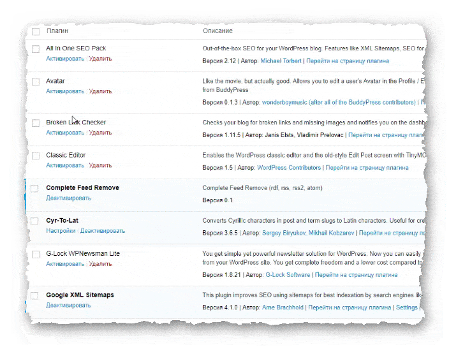The height and width of the screenshot is (347, 449).
Task: Open the wonderboymusic author link
Action: coord(339,102)
